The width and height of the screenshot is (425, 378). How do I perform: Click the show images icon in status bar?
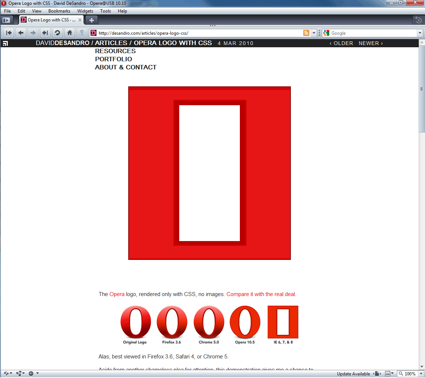[x=388, y=374]
